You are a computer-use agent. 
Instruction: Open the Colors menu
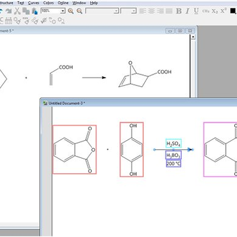tap(49, 3)
